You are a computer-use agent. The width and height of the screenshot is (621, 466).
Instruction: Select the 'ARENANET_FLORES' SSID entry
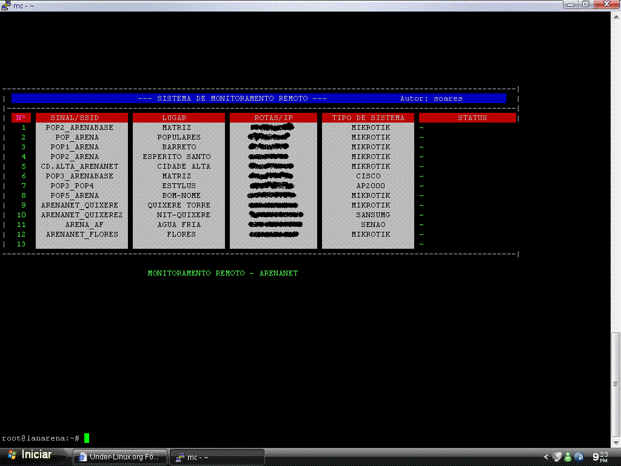[x=82, y=234]
